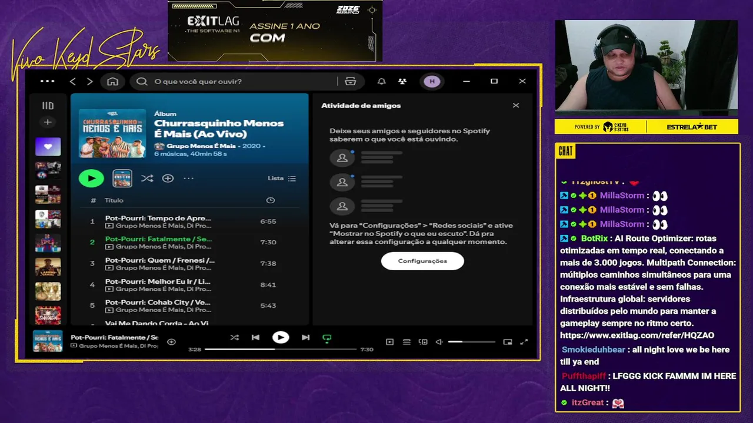The height and width of the screenshot is (423, 753).
Task: Mute with the volume speaker icon
Action: click(439, 342)
